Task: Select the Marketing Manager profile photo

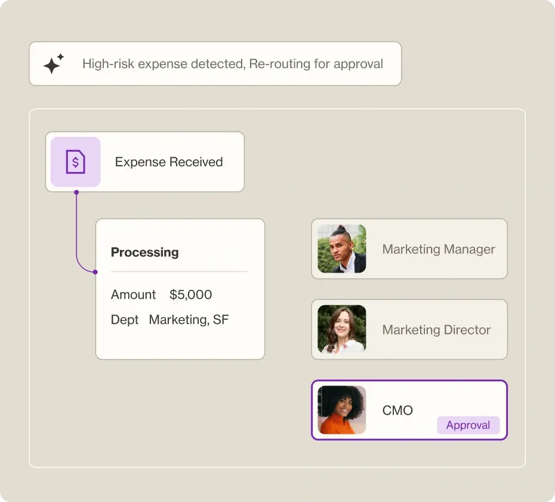Action: (342, 249)
